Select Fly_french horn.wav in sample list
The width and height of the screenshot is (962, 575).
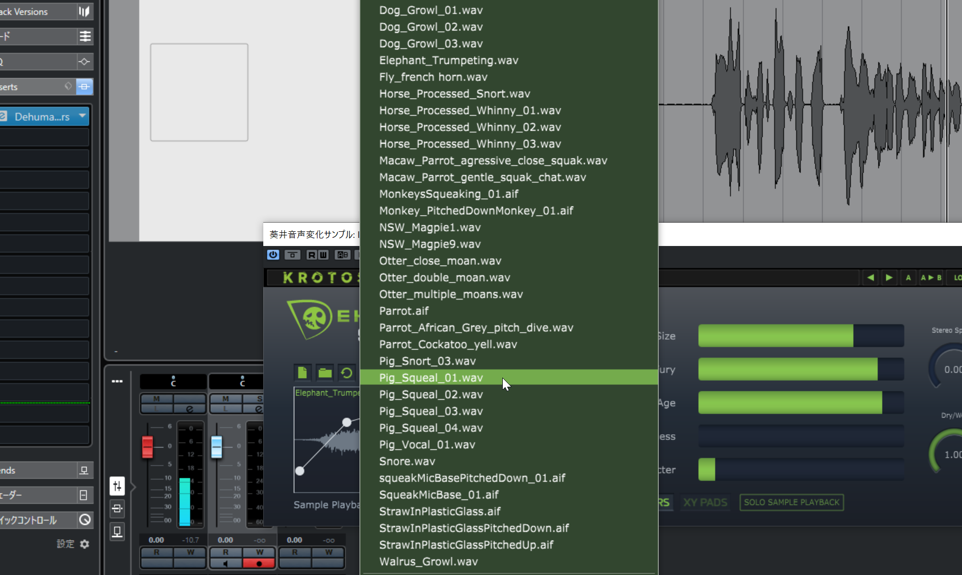pos(509,77)
